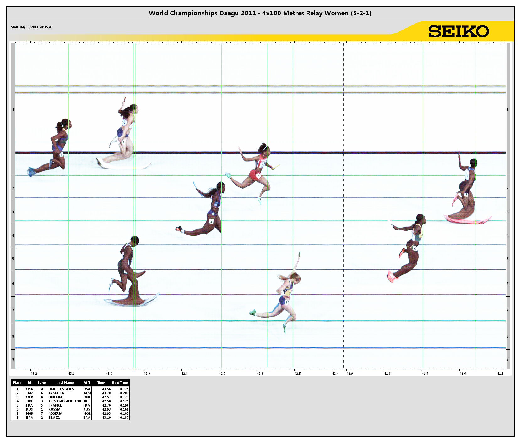Select the TRINIDAD AND TOB table entry

pyautogui.click(x=65, y=401)
